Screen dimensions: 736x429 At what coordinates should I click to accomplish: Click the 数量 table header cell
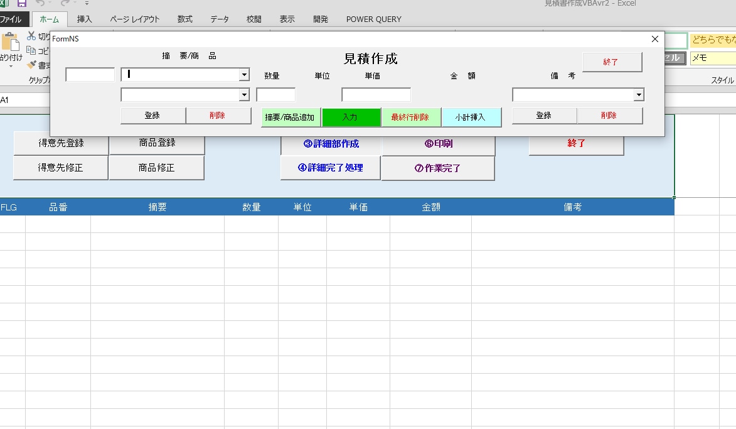(x=252, y=207)
